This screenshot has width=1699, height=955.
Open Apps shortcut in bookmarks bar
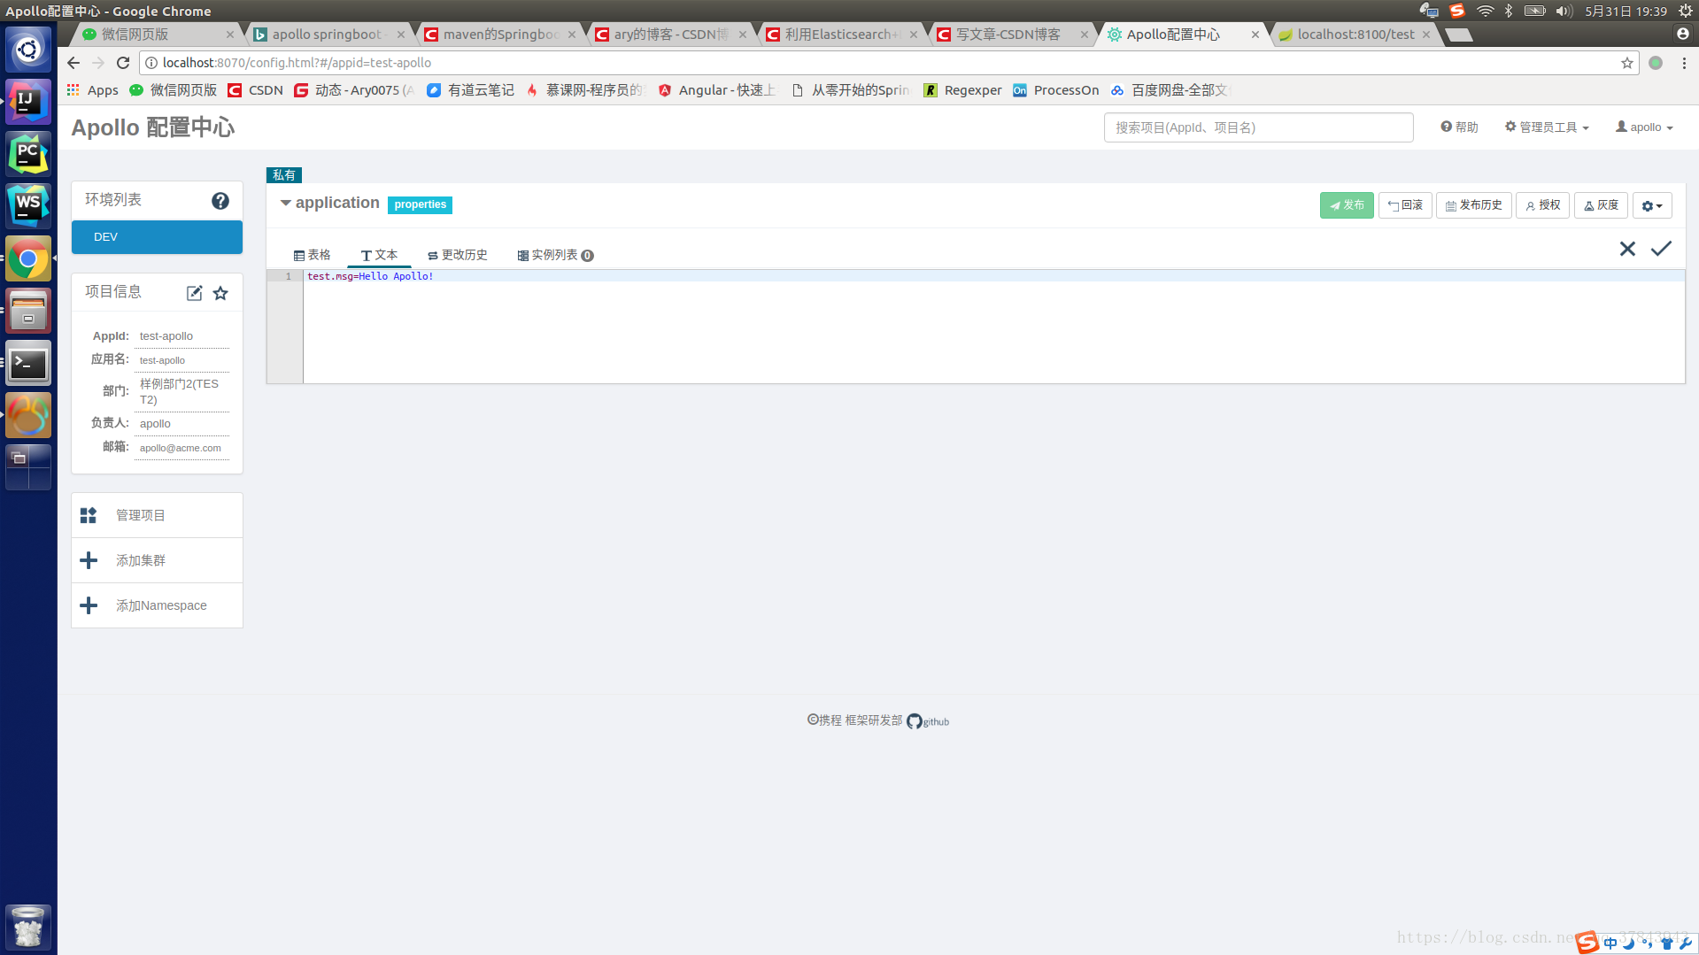click(x=93, y=90)
